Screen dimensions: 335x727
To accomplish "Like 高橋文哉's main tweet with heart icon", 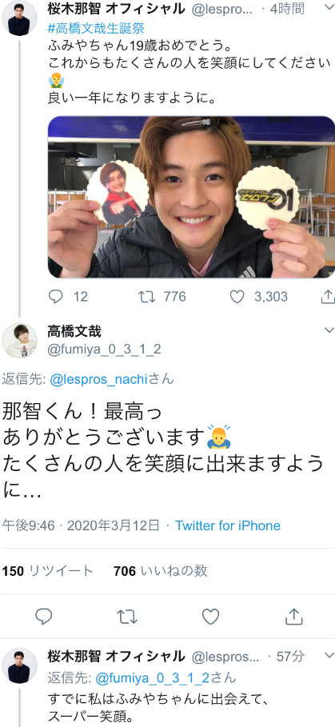I will click(210, 616).
